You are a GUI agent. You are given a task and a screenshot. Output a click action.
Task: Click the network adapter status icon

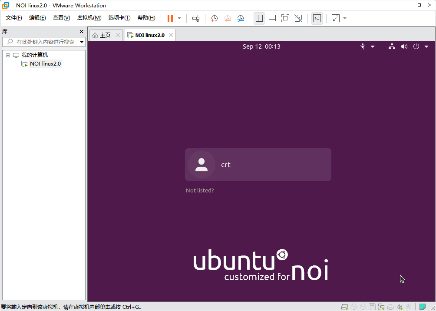tap(381, 307)
